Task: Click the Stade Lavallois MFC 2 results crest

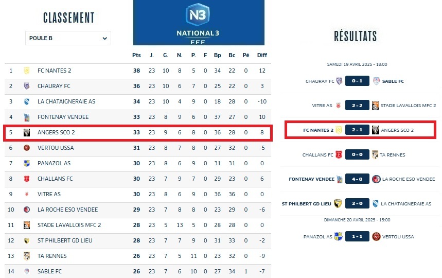Action: pyautogui.click(x=376, y=106)
